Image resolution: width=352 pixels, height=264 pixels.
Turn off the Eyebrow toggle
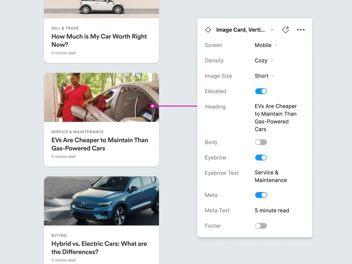(261, 158)
